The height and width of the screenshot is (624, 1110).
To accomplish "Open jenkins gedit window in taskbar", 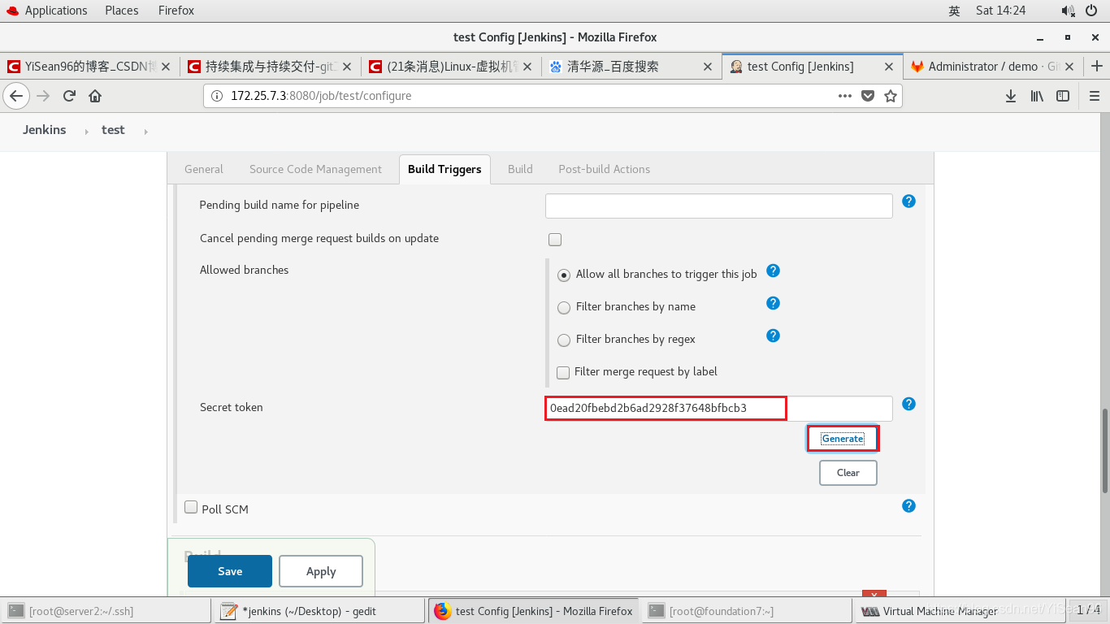I will (319, 611).
